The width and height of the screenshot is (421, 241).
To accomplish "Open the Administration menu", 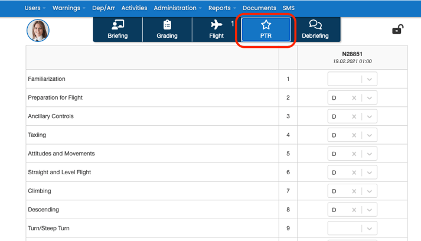I will tap(177, 8).
